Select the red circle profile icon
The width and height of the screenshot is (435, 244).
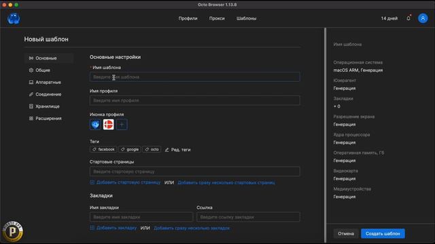pos(109,125)
